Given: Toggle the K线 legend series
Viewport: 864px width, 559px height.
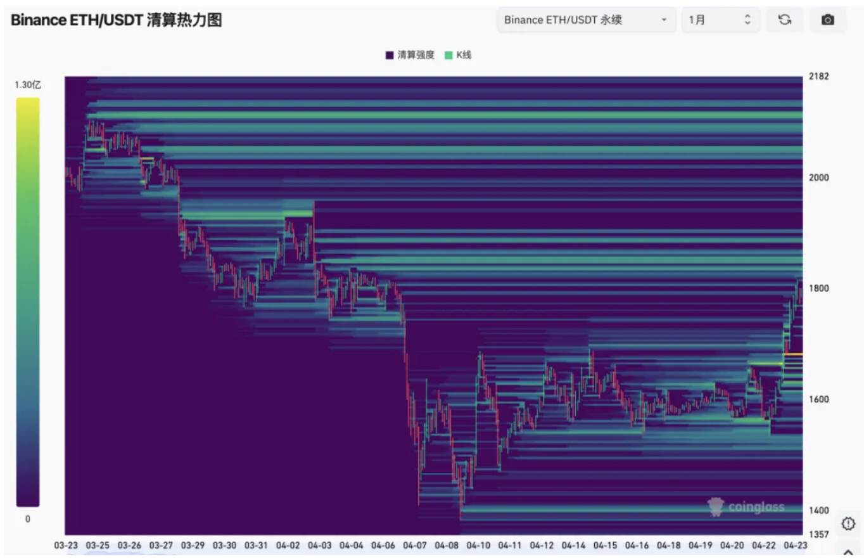Looking at the screenshot, I should point(458,55).
